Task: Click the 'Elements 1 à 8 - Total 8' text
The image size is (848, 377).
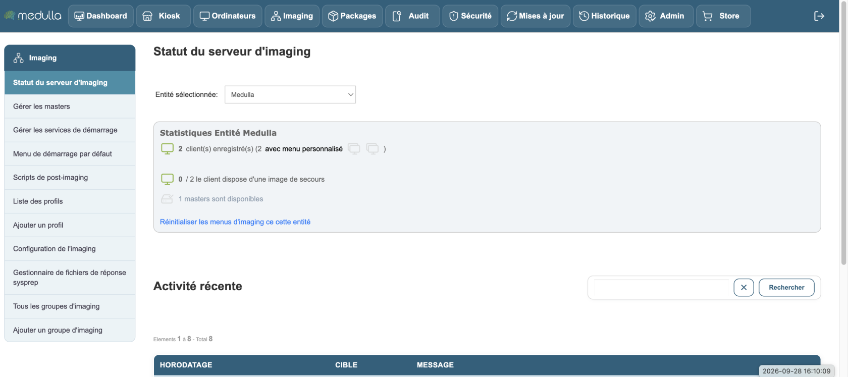Action: click(183, 339)
